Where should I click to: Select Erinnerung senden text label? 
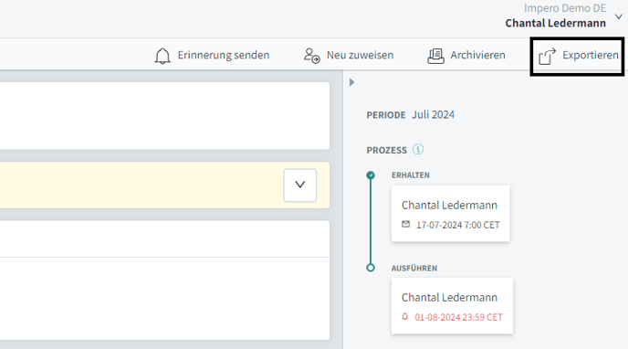click(224, 55)
